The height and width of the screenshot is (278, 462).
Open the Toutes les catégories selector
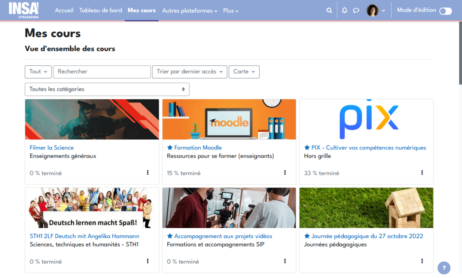point(107,89)
